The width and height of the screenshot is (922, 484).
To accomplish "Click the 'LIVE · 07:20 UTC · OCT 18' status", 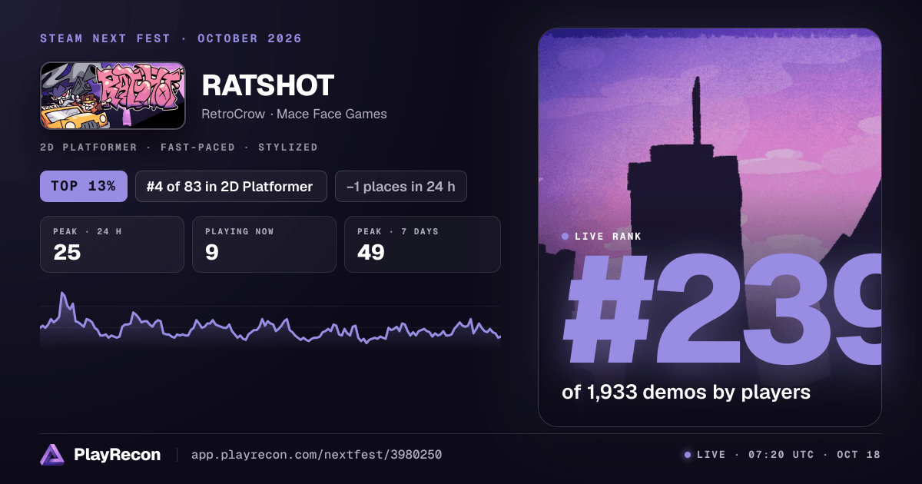I will [x=783, y=455].
